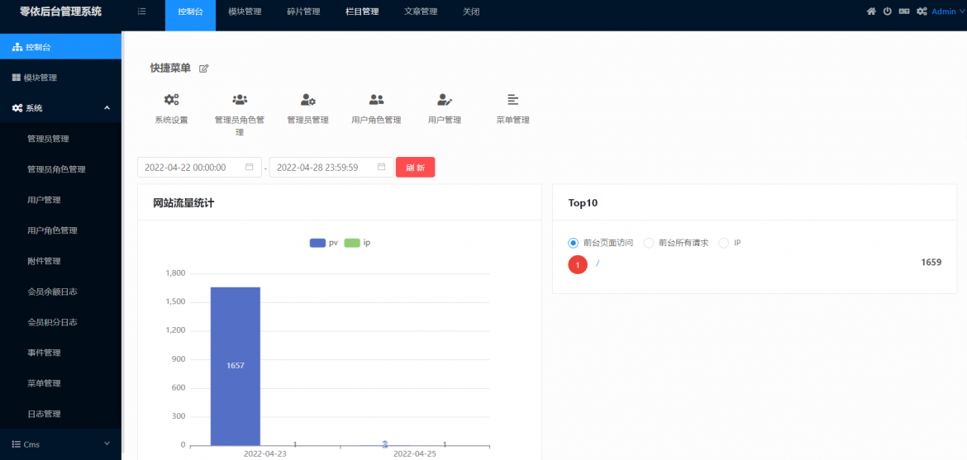Switch to 模块管理 top tab
The image size is (967, 460).
[245, 12]
